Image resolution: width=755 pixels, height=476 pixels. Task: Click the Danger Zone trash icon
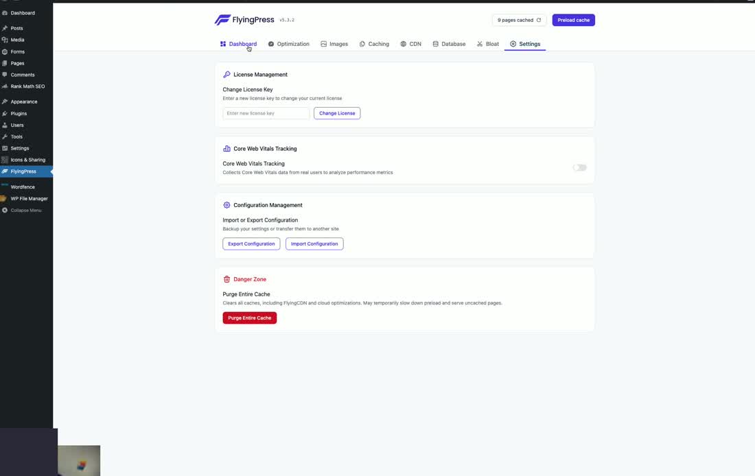coord(226,279)
